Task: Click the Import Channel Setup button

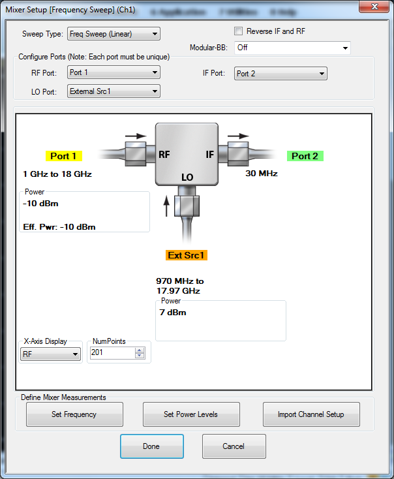Action: coord(311,414)
